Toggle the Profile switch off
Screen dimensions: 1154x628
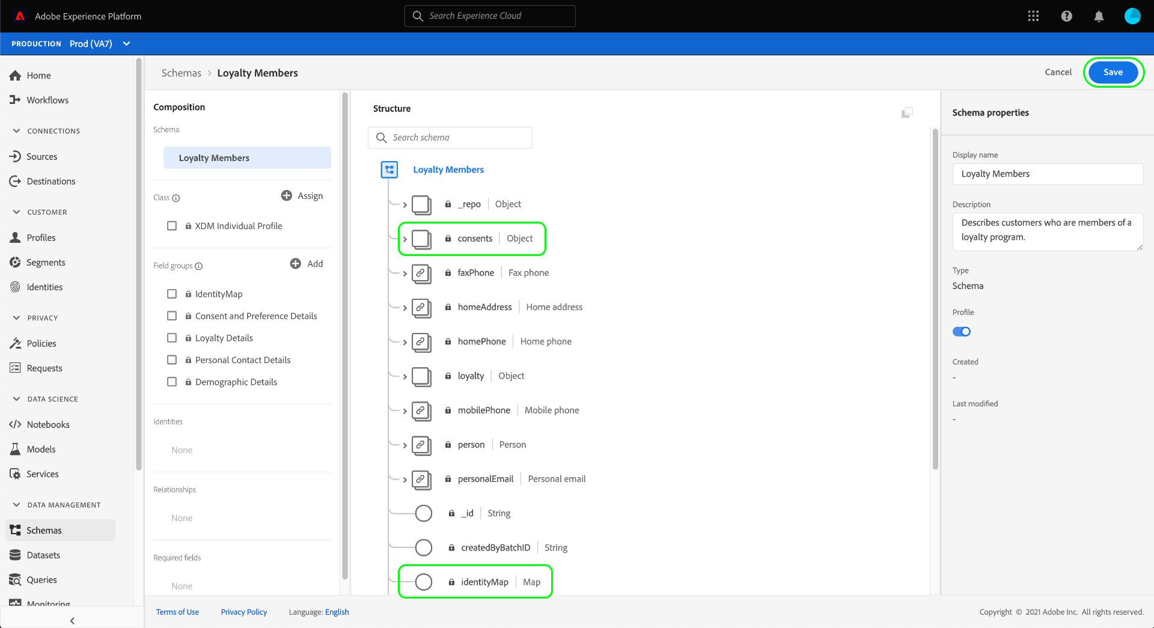tap(962, 332)
